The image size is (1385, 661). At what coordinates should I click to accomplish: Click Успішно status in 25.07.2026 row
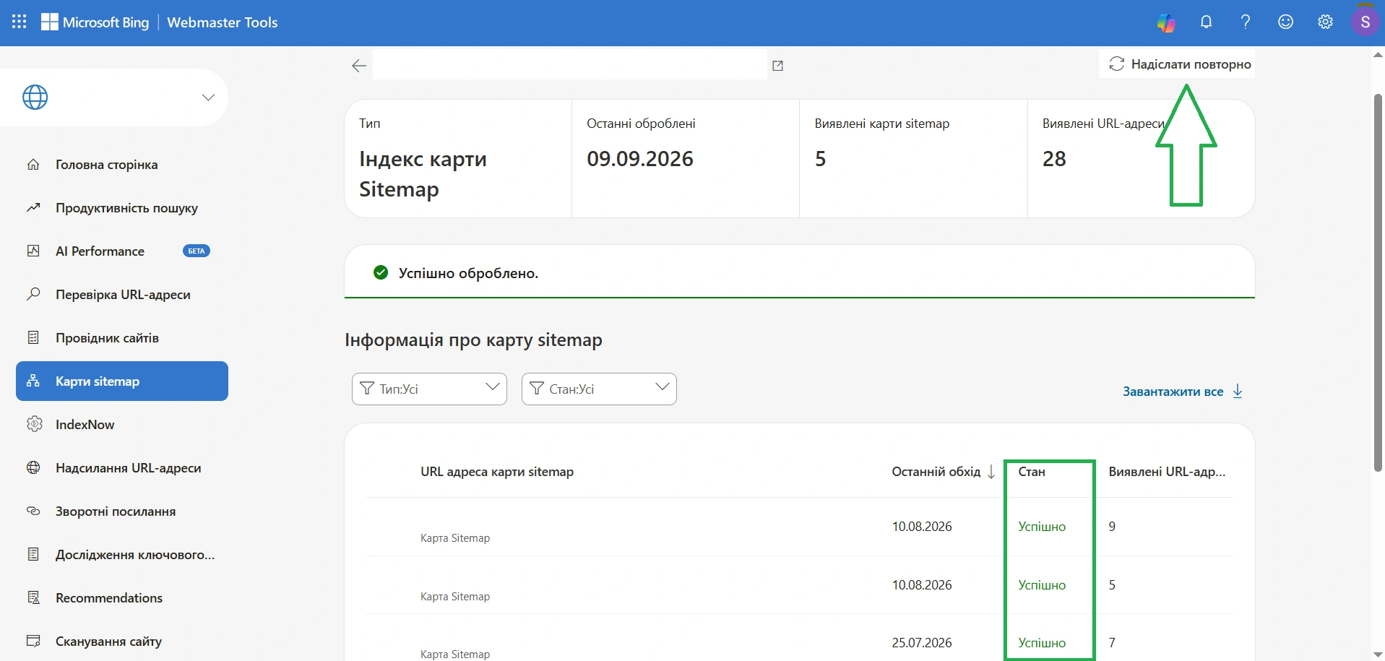[1042, 643]
